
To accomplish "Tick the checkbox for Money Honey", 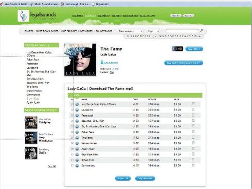I will click(193, 143).
